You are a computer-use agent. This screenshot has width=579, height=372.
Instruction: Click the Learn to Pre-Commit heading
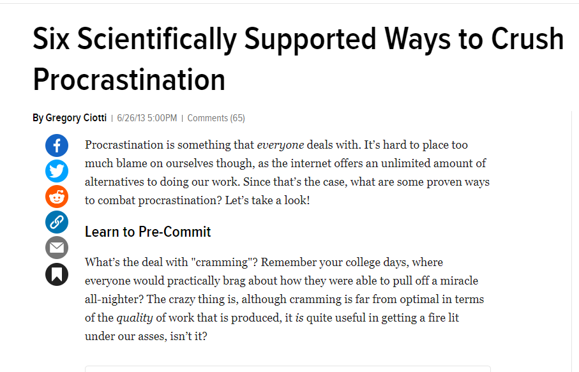[147, 232]
